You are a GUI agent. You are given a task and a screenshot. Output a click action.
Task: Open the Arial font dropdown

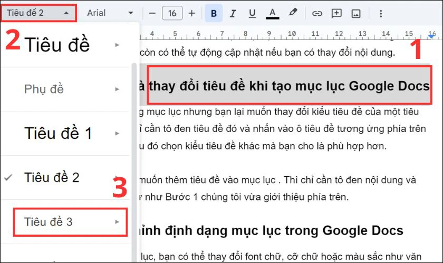click(110, 13)
